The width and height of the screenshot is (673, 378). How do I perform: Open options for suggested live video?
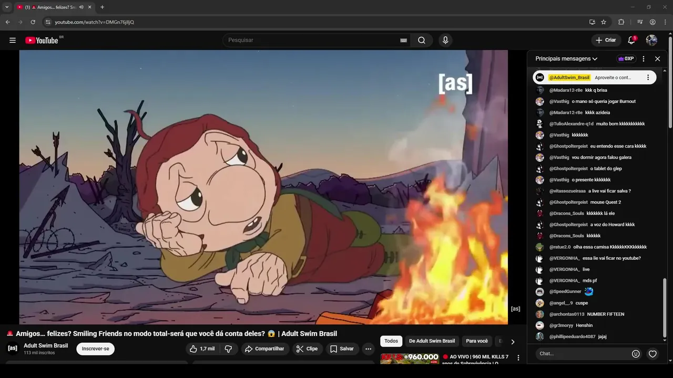(x=518, y=358)
